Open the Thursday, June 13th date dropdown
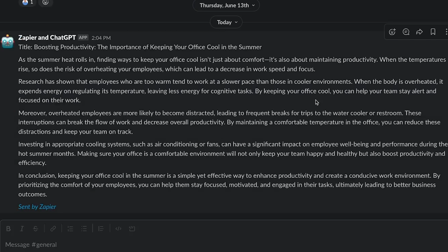 (x=226, y=5)
